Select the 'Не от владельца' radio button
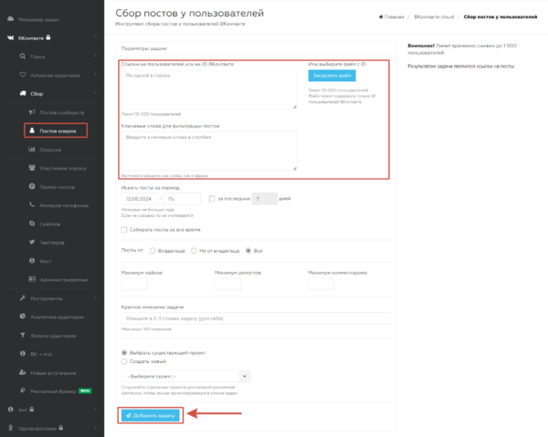The image size is (548, 437). coord(194,251)
